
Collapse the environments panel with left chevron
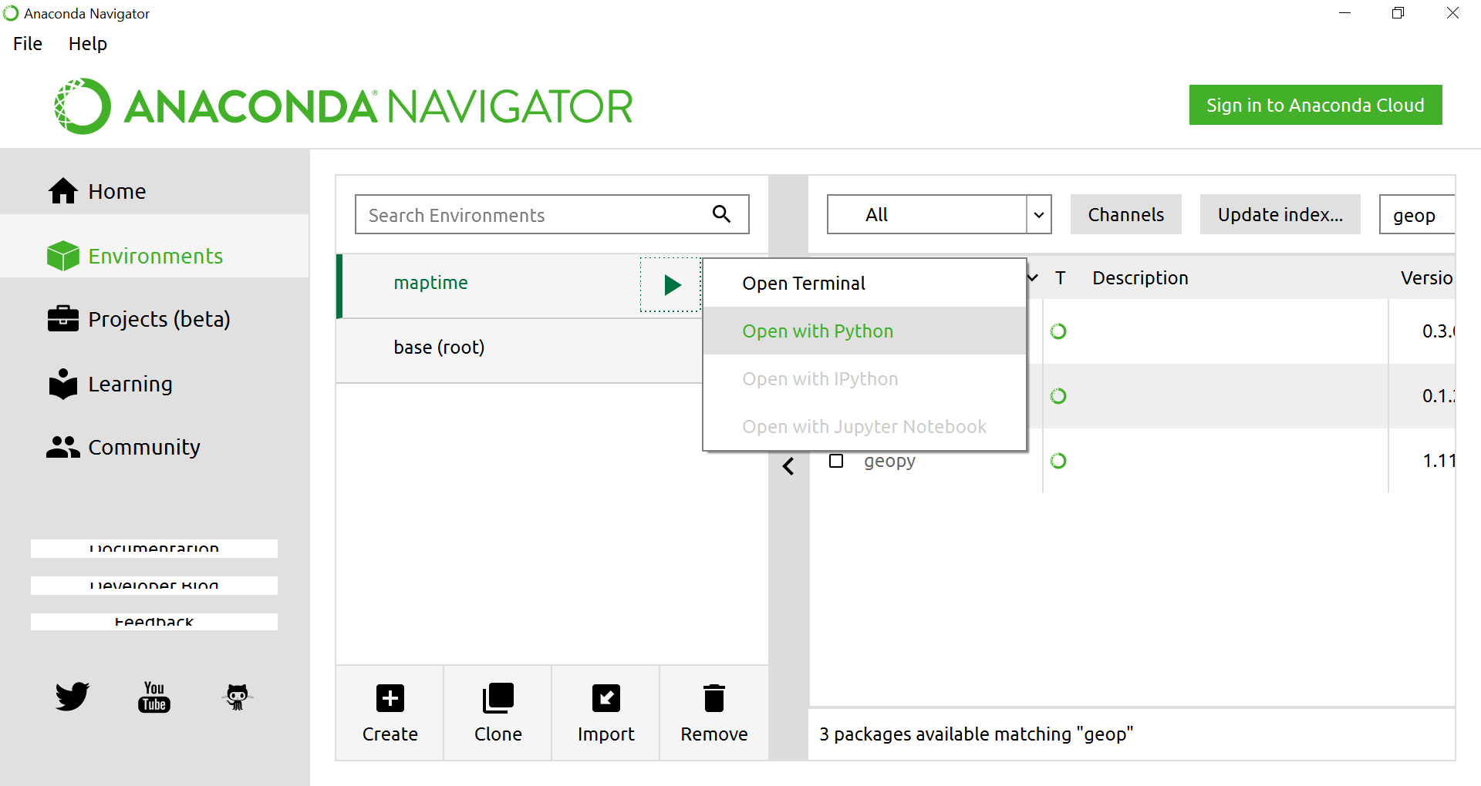[x=788, y=466]
